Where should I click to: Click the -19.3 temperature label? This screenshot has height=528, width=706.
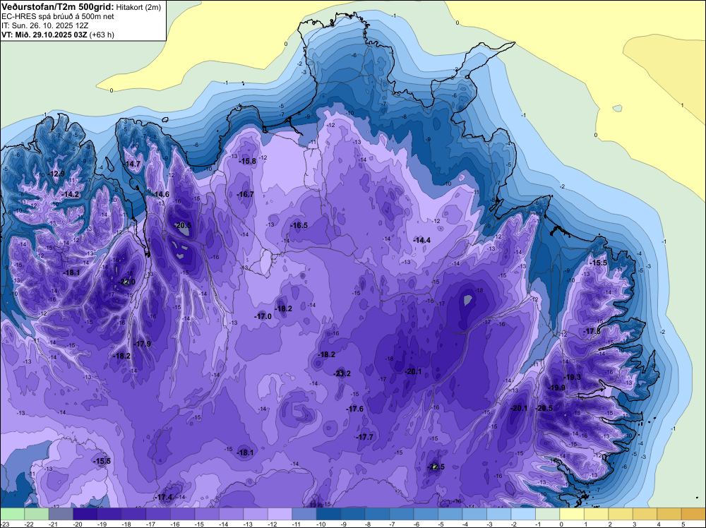(573, 377)
